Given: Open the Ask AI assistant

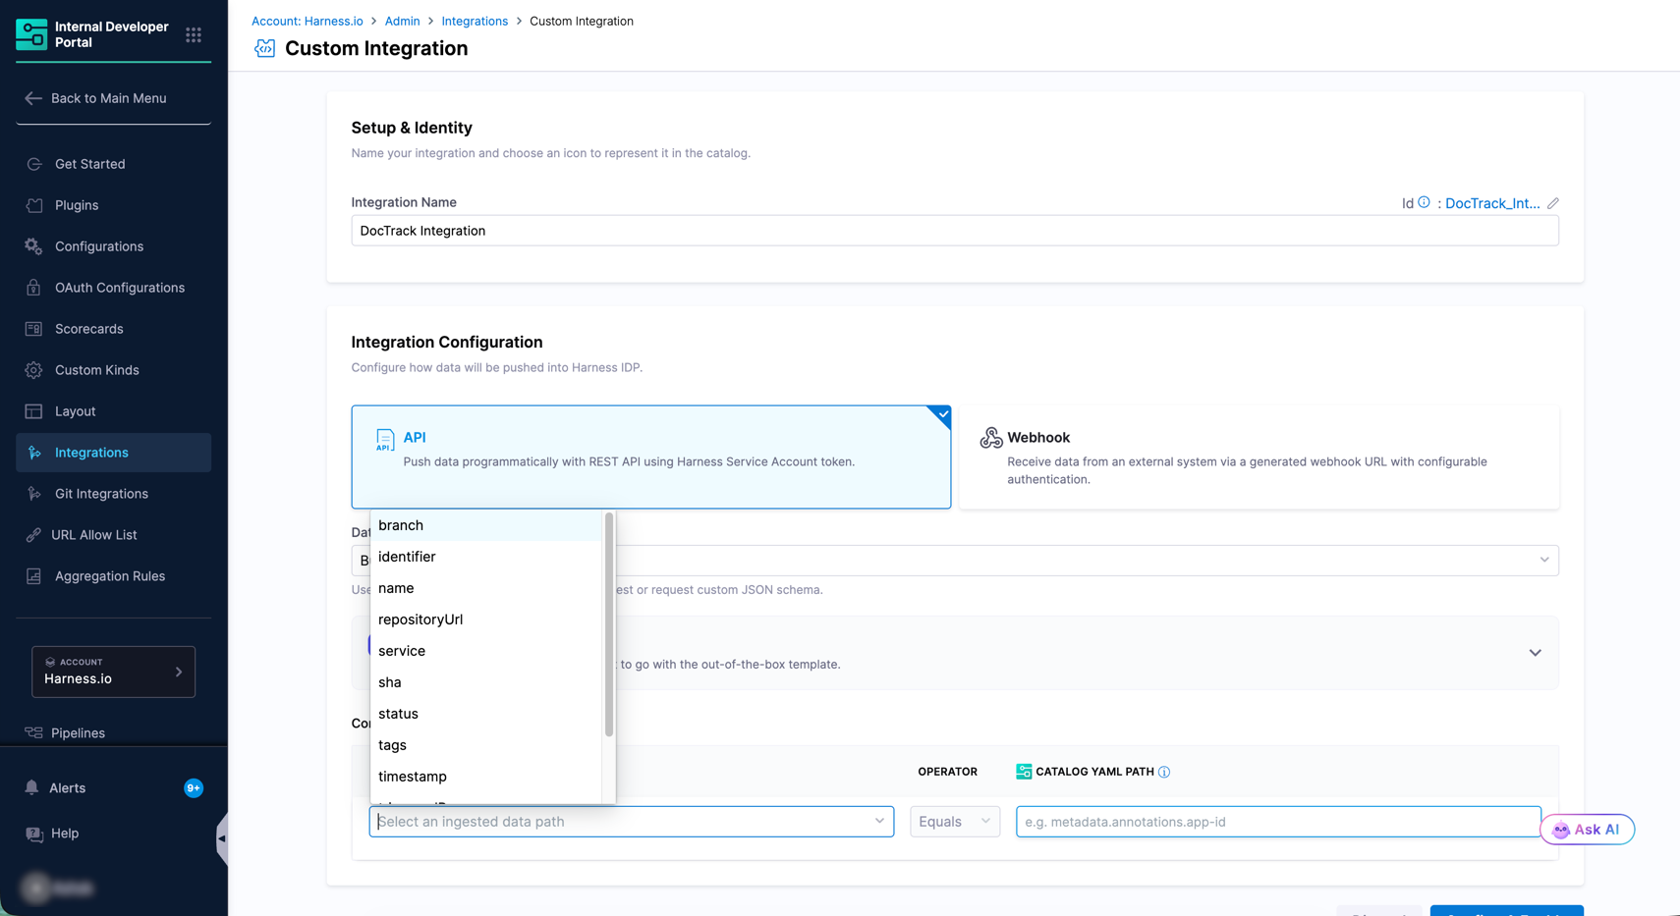Looking at the screenshot, I should coord(1587,830).
